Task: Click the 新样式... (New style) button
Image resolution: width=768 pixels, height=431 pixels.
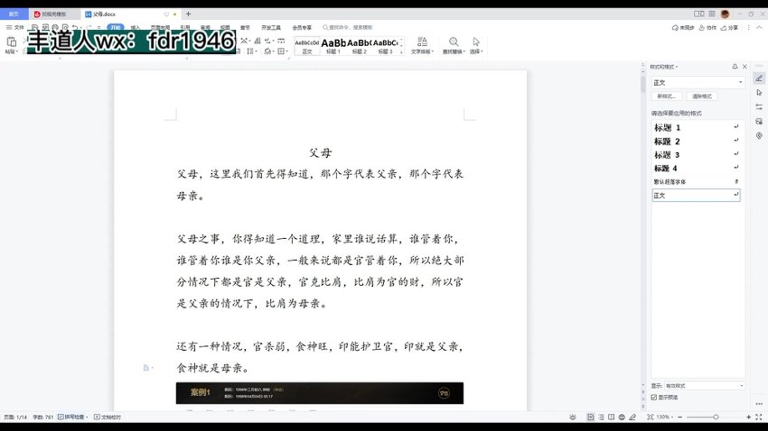Action: (666, 96)
